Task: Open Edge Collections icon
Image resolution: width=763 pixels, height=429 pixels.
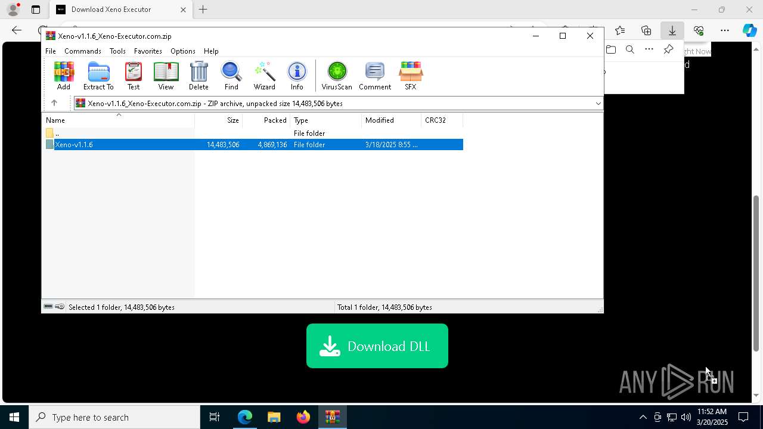Action: [646, 30]
